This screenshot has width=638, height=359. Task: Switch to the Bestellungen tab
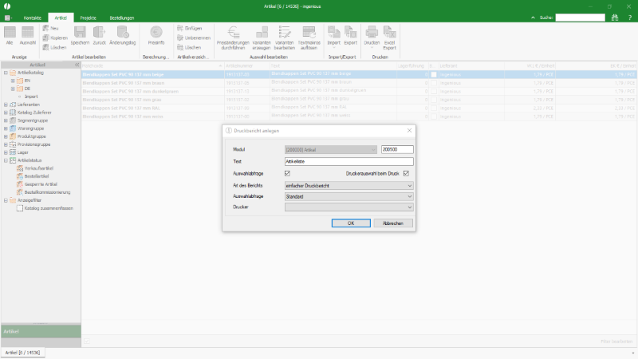click(122, 18)
